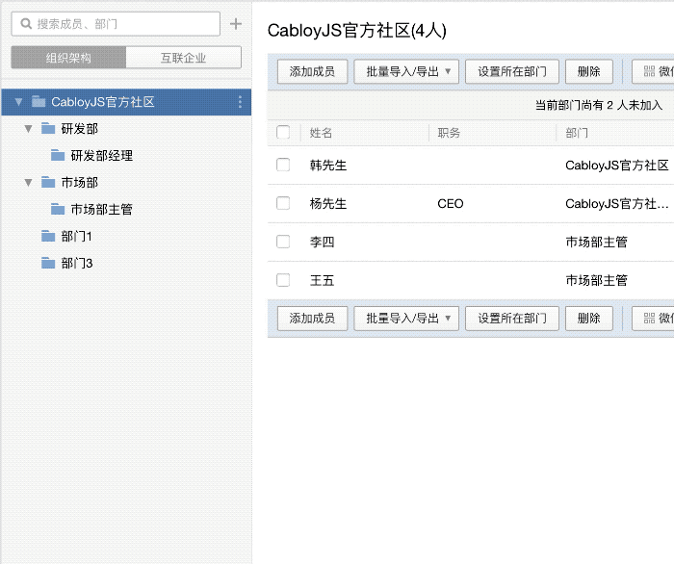Viewport: 674px width, 564px height.
Task: Click the top 添加成员 button
Action: tap(313, 71)
